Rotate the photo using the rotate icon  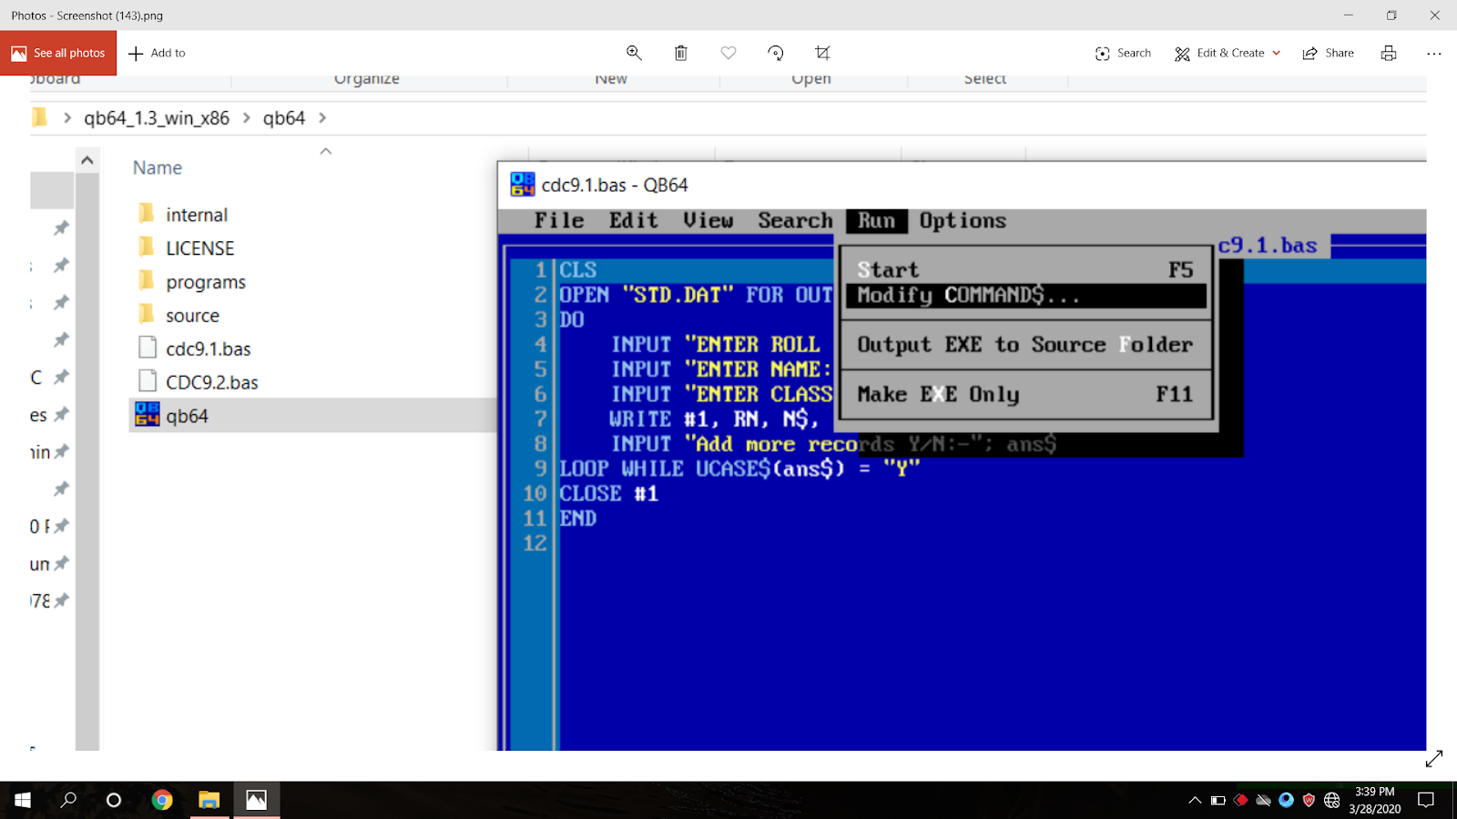click(x=776, y=53)
